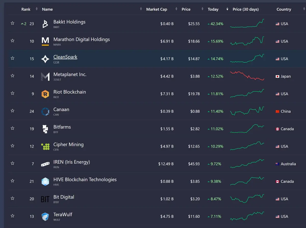Toggle the Canaan watchlist star
Image resolution: width=306 pixels, height=228 pixels.
pos(12,111)
